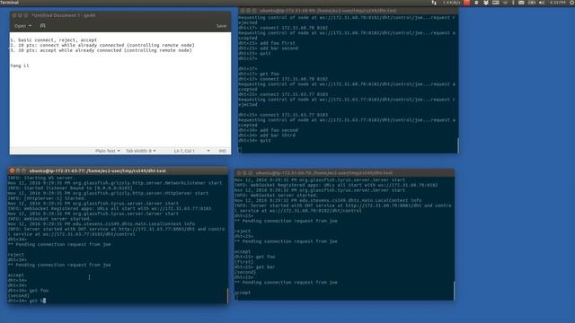Screen dimensions: 575x323
Task: Click 'dht<34> get foo' in the bottom-left terminal
Action: click(x=28, y=291)
